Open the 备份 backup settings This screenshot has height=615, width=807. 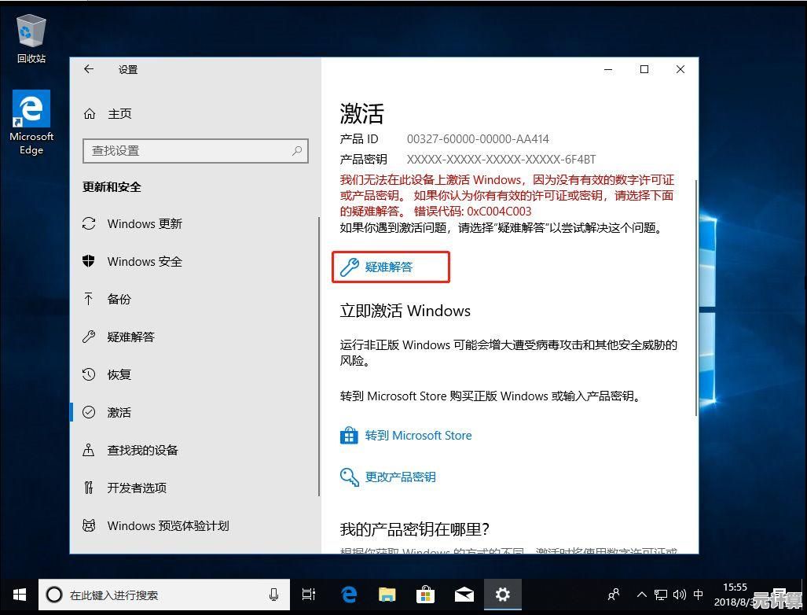coord(119,300)
